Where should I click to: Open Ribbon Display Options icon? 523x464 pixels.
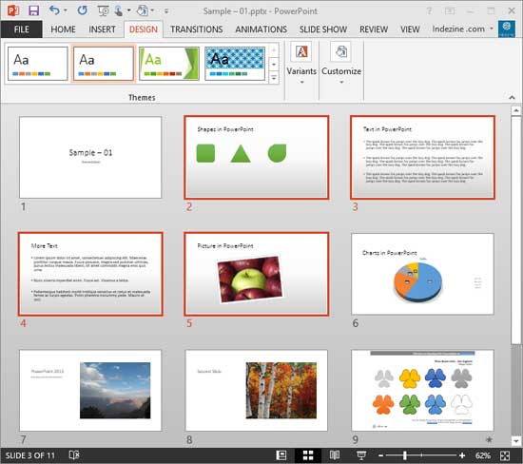pyautogui.click(x=450, y=11)
